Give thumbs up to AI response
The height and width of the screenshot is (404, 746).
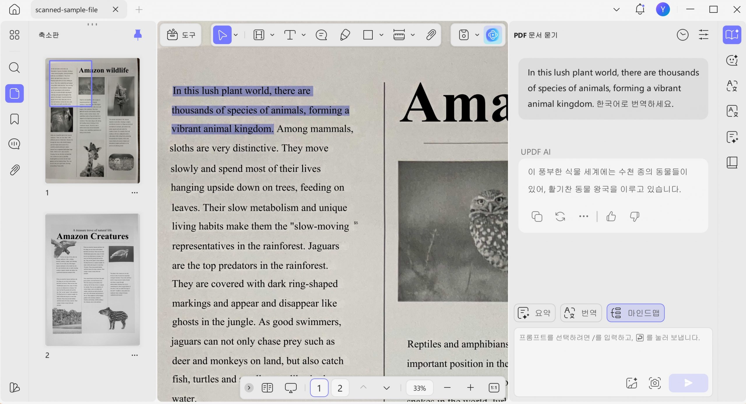(x=611, y=216)
